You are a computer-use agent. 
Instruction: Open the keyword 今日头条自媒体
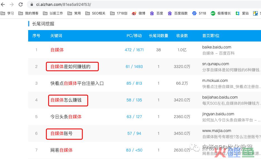pos(66,117)
